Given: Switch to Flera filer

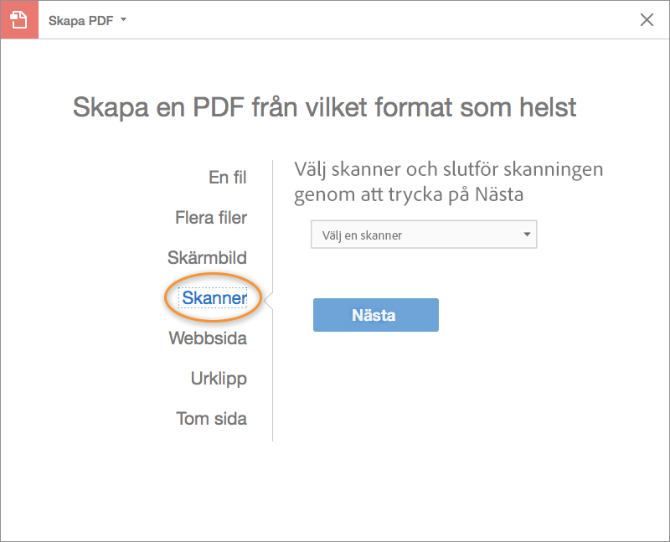Looking at the screenshot, I should click(211, 218).
